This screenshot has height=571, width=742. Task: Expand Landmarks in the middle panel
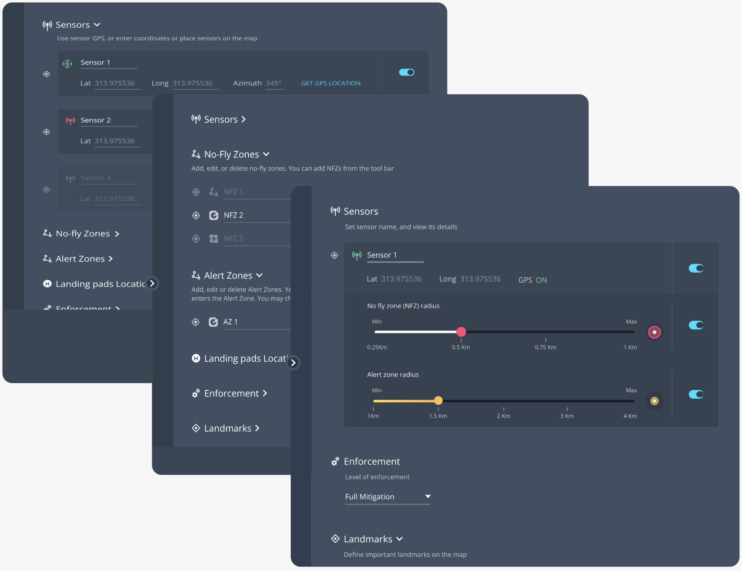[257, 428]
